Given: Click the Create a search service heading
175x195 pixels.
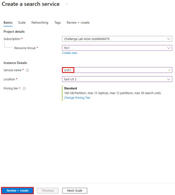Looking at the screenshot, I should click(x=31, y=4).
